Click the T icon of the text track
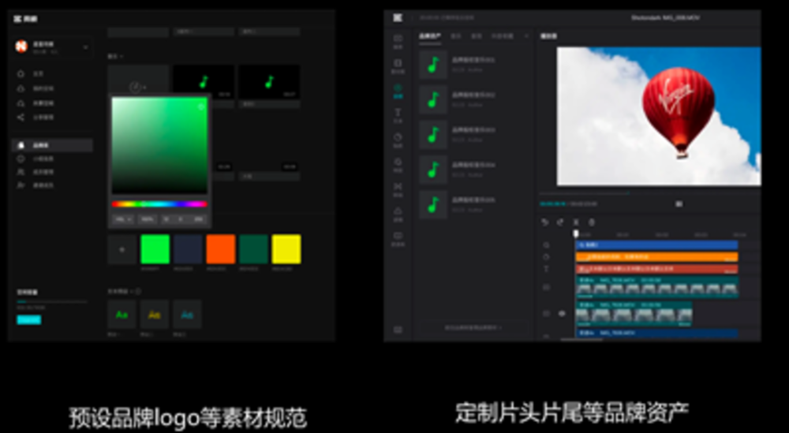 click(x=546, y=269)
